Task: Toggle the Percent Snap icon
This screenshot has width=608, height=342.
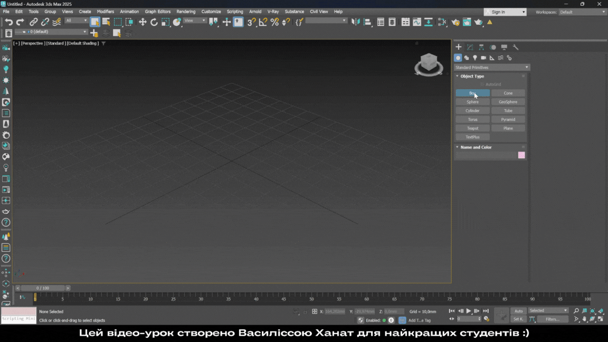Action: point(274,22)
